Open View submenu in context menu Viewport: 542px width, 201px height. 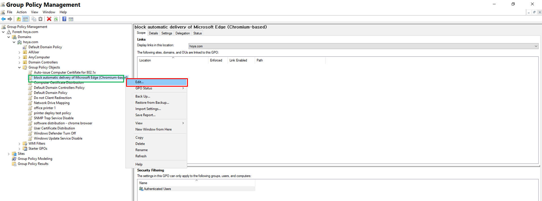[x=156, y=123]
